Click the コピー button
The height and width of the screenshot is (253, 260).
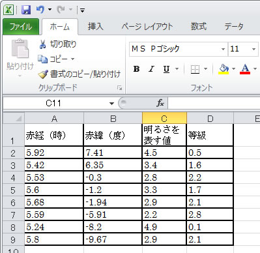tap(53, 59)
